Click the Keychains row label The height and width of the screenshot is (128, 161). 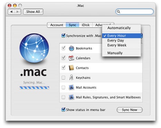tap(83, 78)
